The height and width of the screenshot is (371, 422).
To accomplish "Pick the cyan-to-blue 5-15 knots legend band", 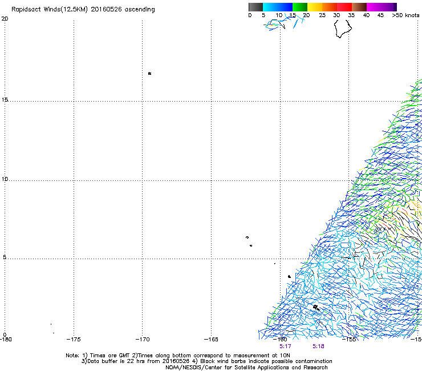I will pos(278,7).
